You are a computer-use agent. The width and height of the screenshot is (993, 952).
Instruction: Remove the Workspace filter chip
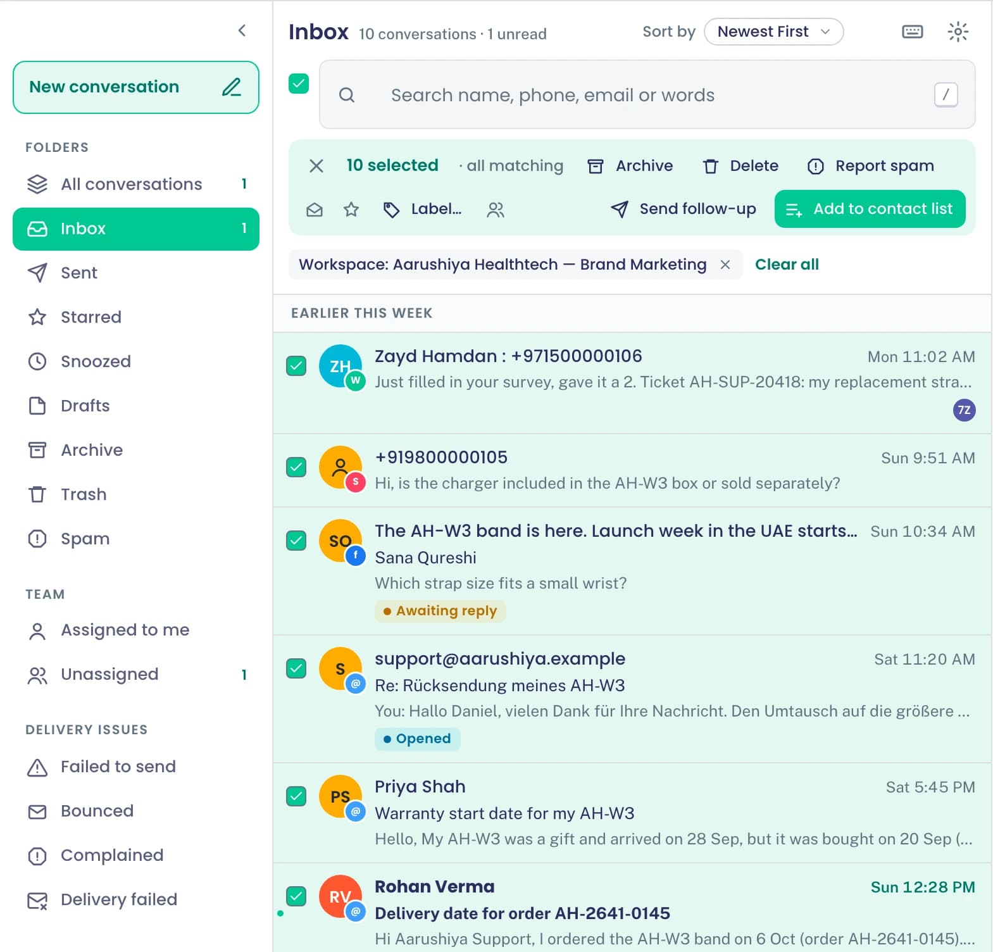[725, 265]
